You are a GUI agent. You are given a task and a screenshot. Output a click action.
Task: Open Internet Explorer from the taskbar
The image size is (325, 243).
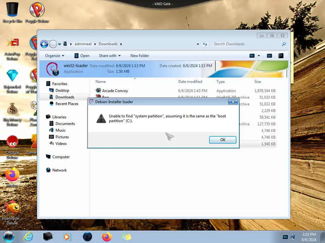click(28, 237)
